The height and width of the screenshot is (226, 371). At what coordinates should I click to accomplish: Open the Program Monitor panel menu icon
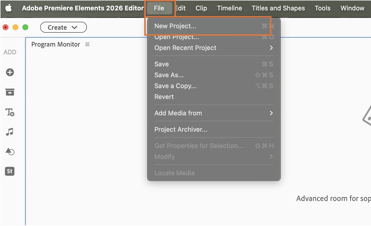87,44
